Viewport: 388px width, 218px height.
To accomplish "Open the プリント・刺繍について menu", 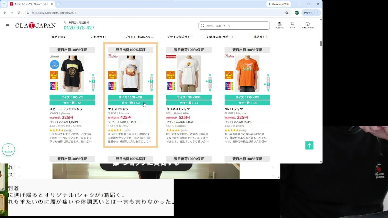I will (x=139, y=37).
